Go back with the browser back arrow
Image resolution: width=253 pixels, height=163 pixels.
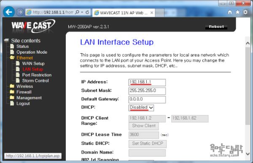8,12
